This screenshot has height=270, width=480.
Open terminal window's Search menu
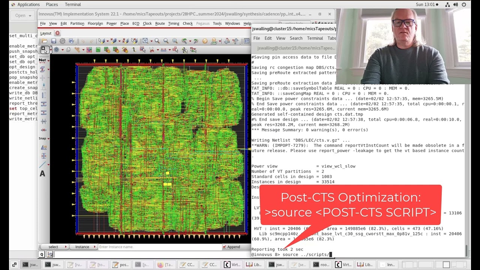point(296,38)
